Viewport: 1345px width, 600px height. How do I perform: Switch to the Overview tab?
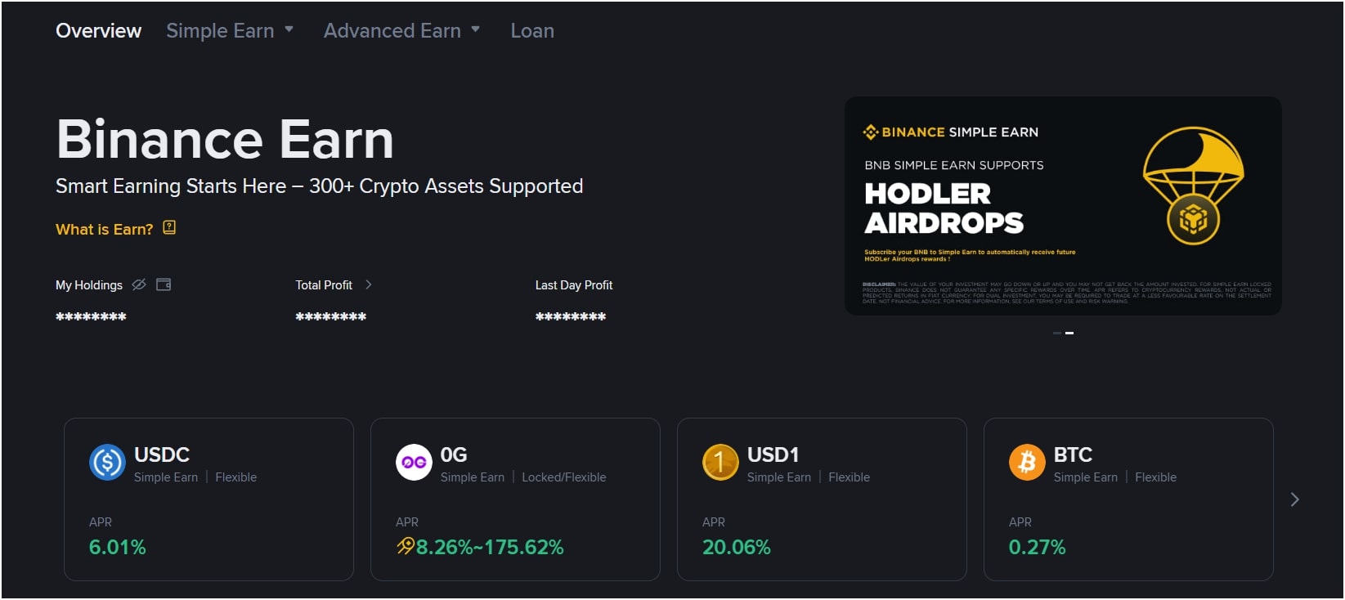point(98,30)
